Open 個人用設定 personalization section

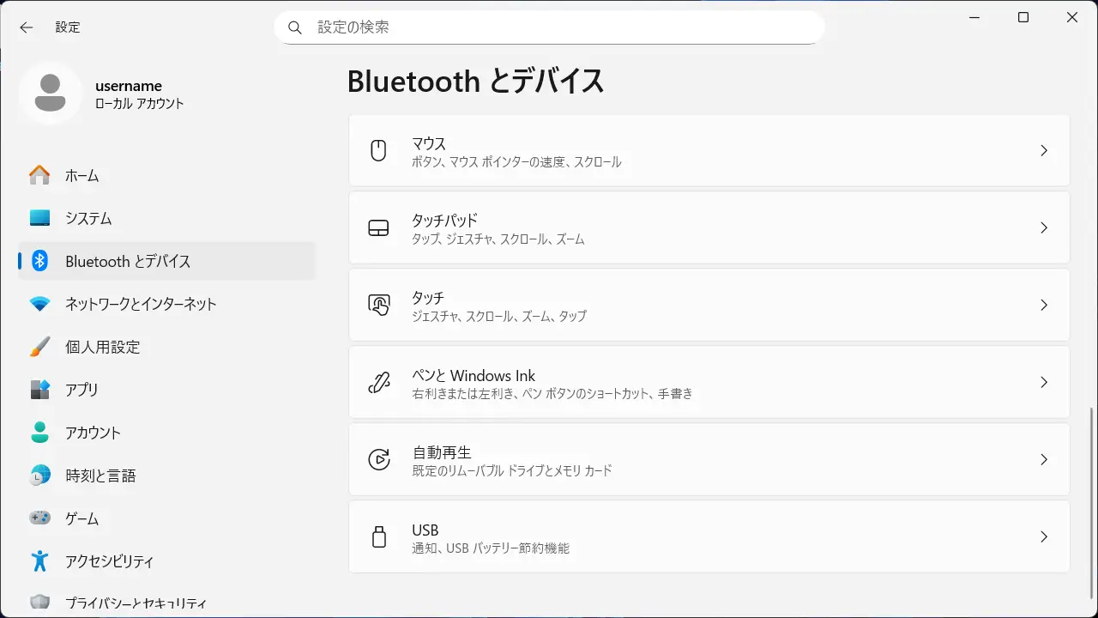click(x=102, y=347)
